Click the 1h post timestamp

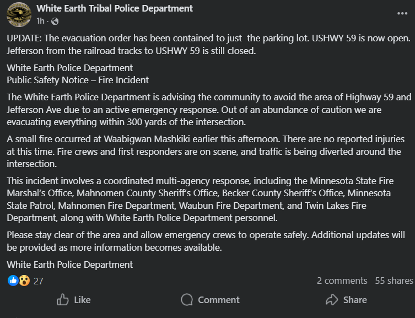click(x=40, y=21)
